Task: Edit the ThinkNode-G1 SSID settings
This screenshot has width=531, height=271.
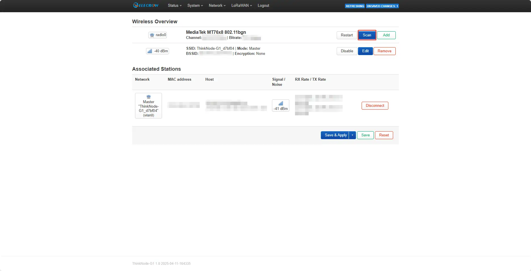Action: [x=365, y=51]
